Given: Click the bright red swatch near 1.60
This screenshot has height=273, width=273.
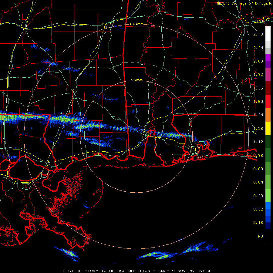Looking at the screenshot, I should [268, 101].
